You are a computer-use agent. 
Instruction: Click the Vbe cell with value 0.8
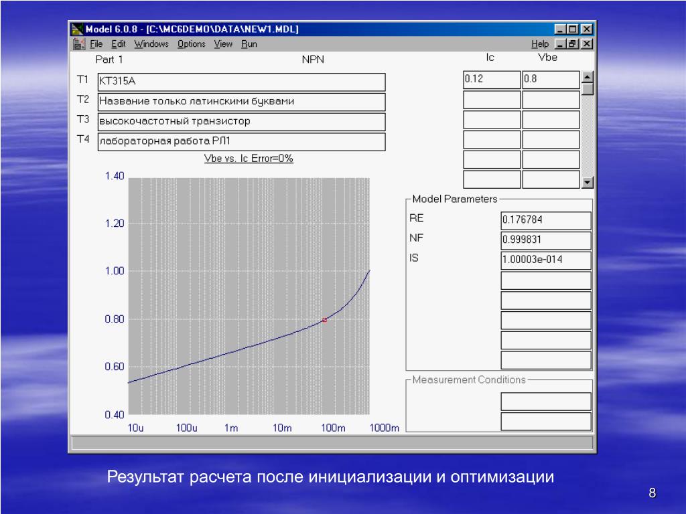pos(551,80)
